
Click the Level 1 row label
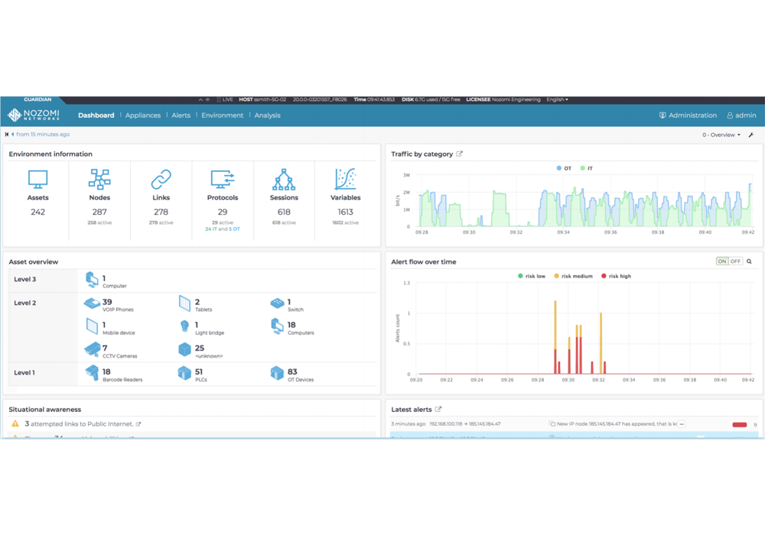pyautogui.click(x=24, y=372)
